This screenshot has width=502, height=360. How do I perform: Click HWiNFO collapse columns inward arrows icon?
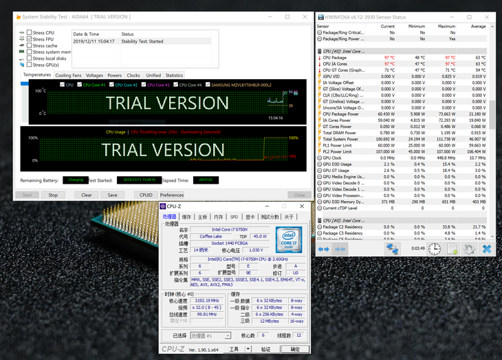point(340,249)
